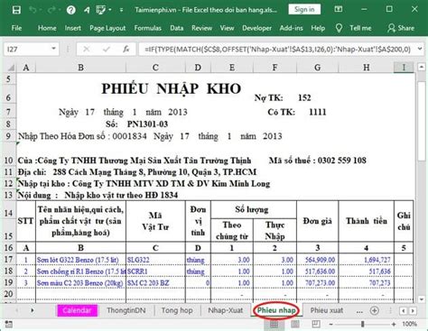Click the macro record status icon
Screen dimensions: 428x331
click(x=9, y=324)
